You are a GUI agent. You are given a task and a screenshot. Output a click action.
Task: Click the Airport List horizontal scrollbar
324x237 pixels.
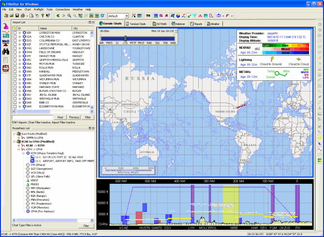[53, 111]
